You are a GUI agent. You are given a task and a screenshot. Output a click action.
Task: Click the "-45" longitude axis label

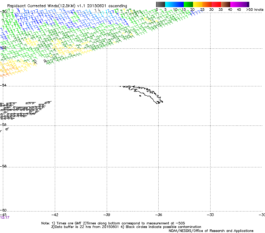(x=3, y=215)
